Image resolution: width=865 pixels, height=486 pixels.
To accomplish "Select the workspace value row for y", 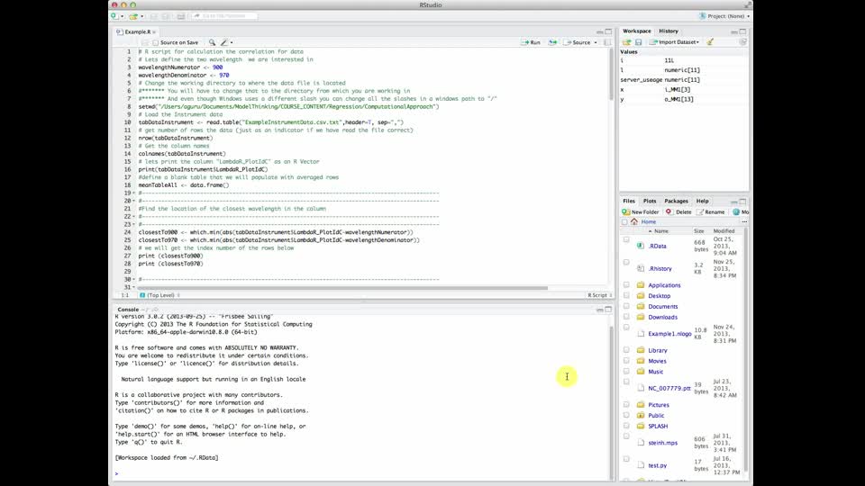I will [x=684, y=100].
